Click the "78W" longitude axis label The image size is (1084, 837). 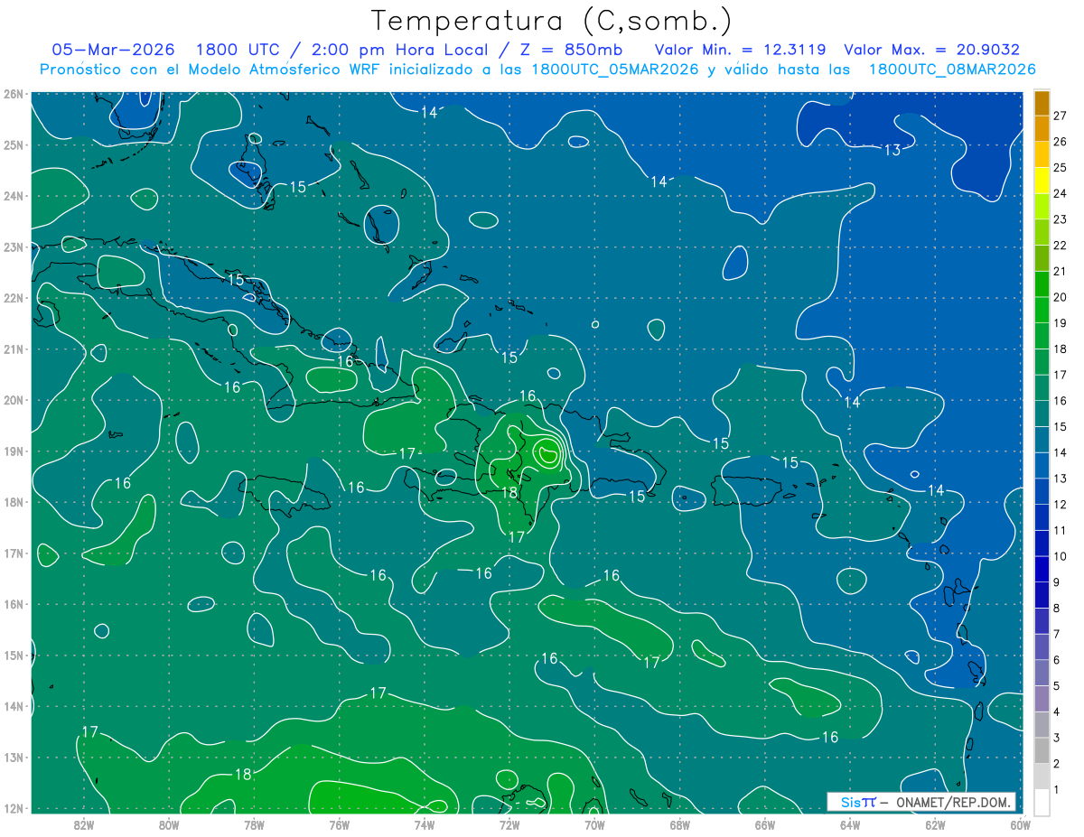[x=254, y=823]
